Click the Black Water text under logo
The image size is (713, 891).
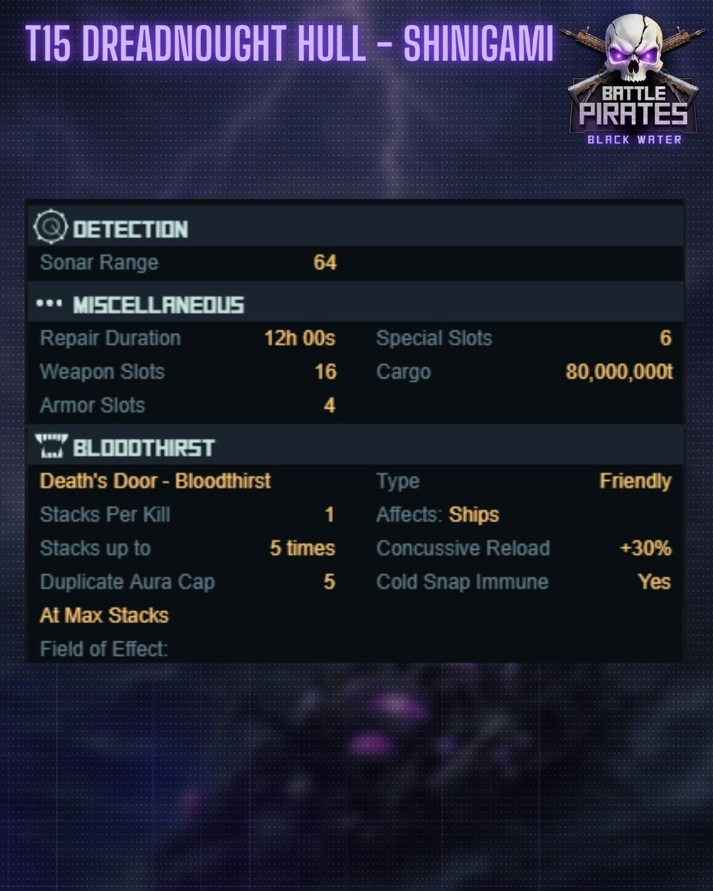click(634, 140)
